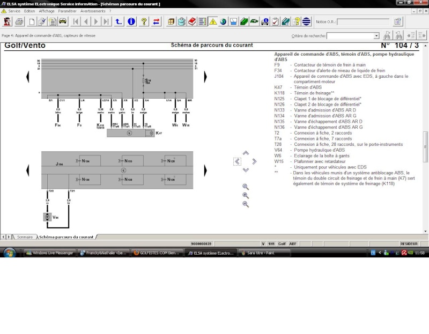Image resolution: width=429 pixels, height=334 pixels.
Task: Click the red exit-figure toolbar icon
Action: point(8,21)
